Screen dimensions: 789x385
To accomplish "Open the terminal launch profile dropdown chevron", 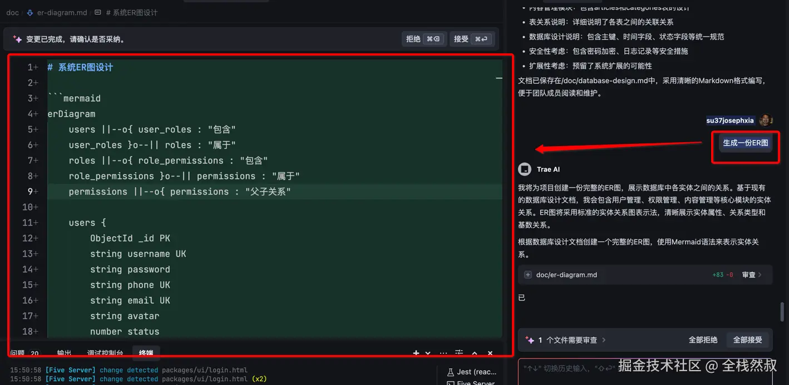I will pyautogui.click(x=428, y=353).
